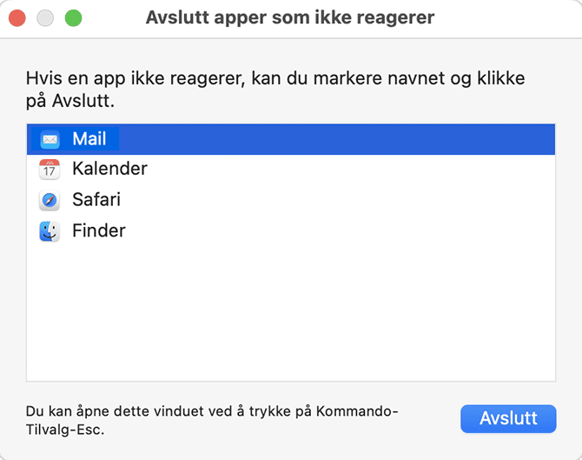Click the grey minimize window button
582x460 pixels.
45,18
